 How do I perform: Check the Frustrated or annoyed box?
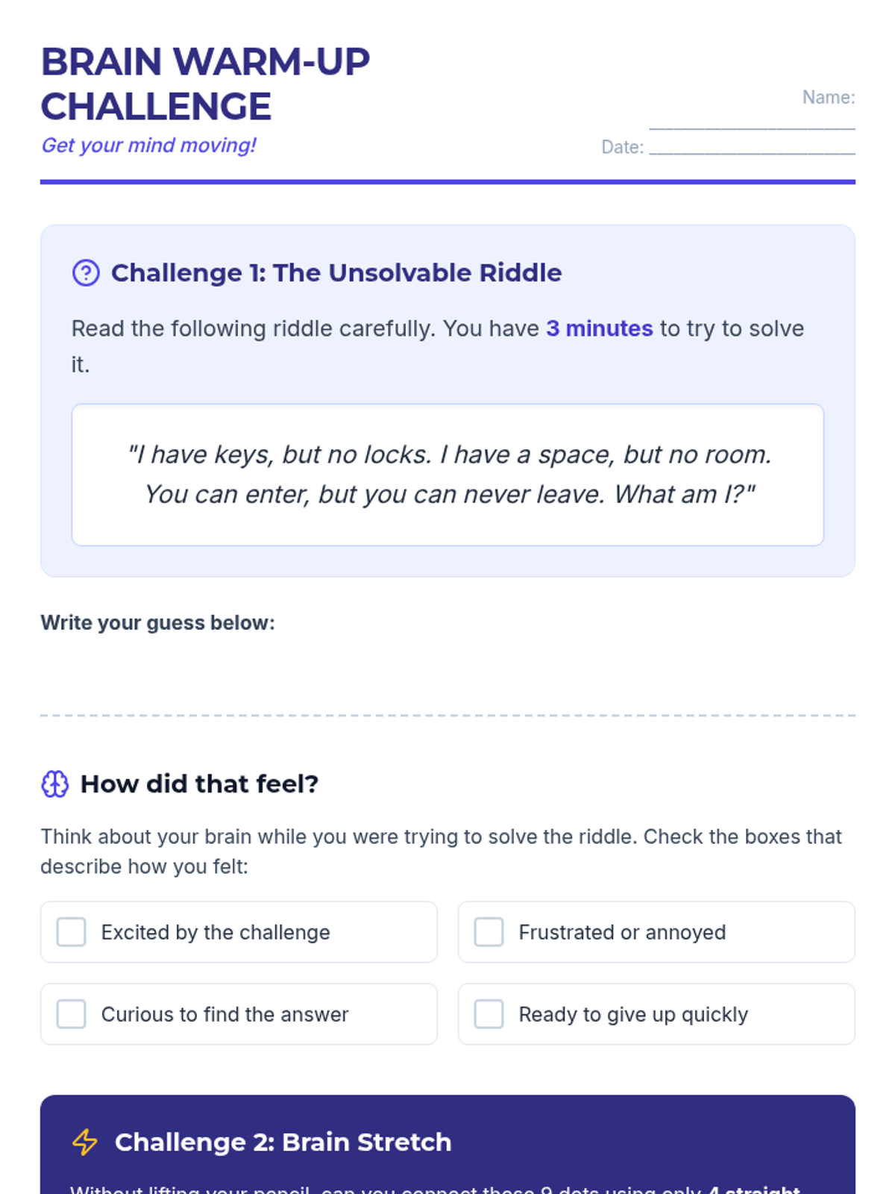489,932
